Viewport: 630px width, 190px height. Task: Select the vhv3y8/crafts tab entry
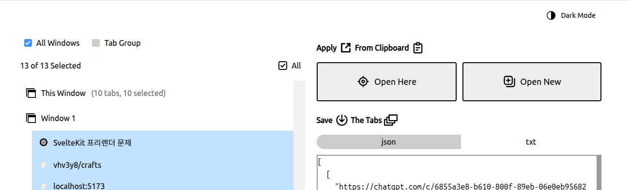pyautogui.click(x=163, y=165)
